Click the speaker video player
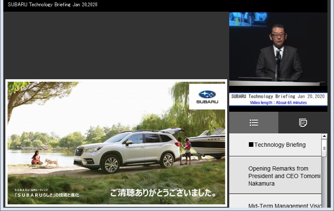334x211 pixels. click(278, 49)
